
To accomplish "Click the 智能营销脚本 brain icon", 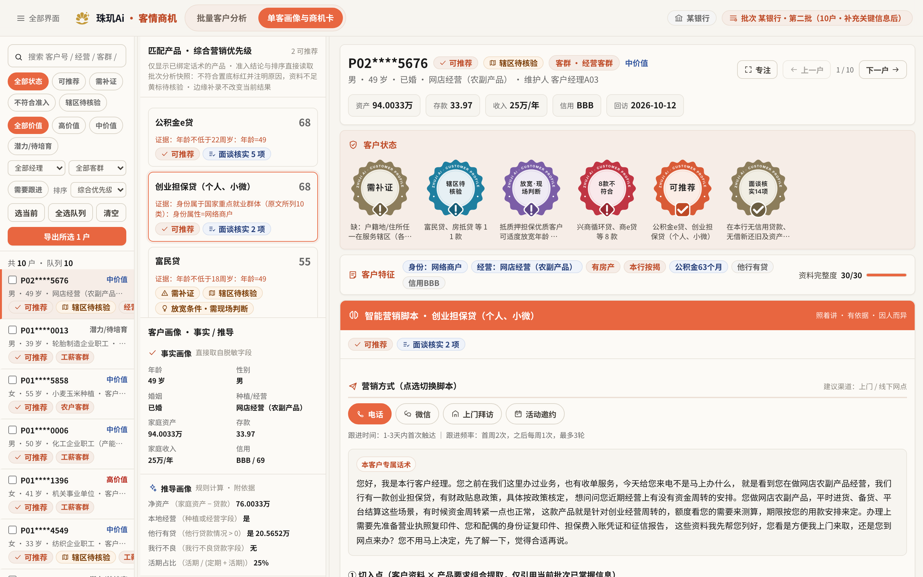I will pyautogui.click(x=353, y=315).
